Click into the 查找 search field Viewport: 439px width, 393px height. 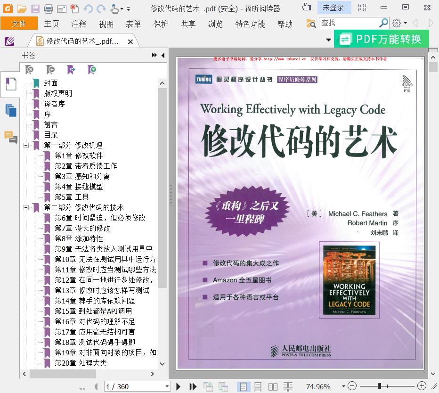349,23
